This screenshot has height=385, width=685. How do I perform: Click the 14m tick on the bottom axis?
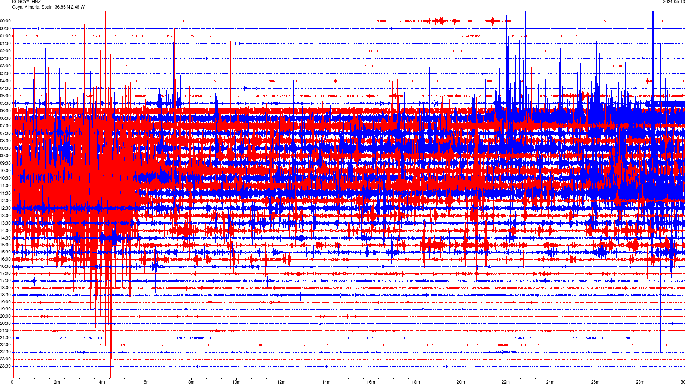[x=326, y=382]
